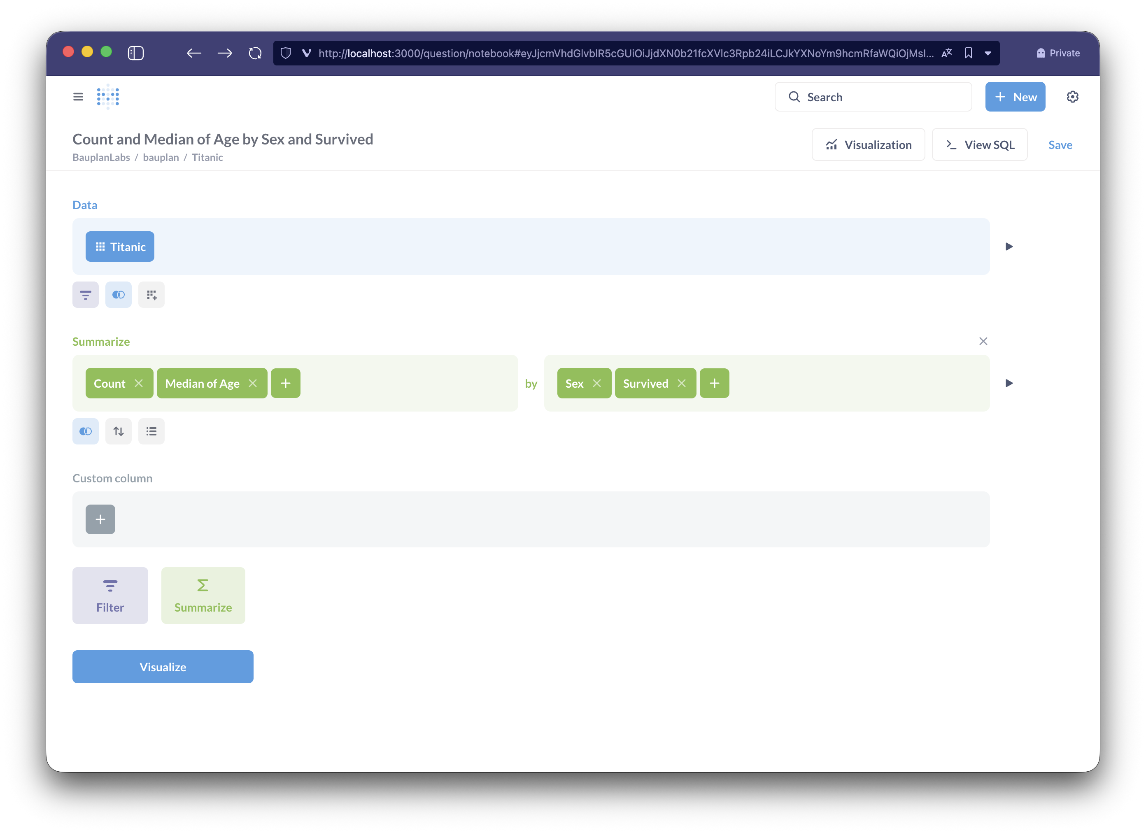Remove the Count aggregation

point(139,384)
